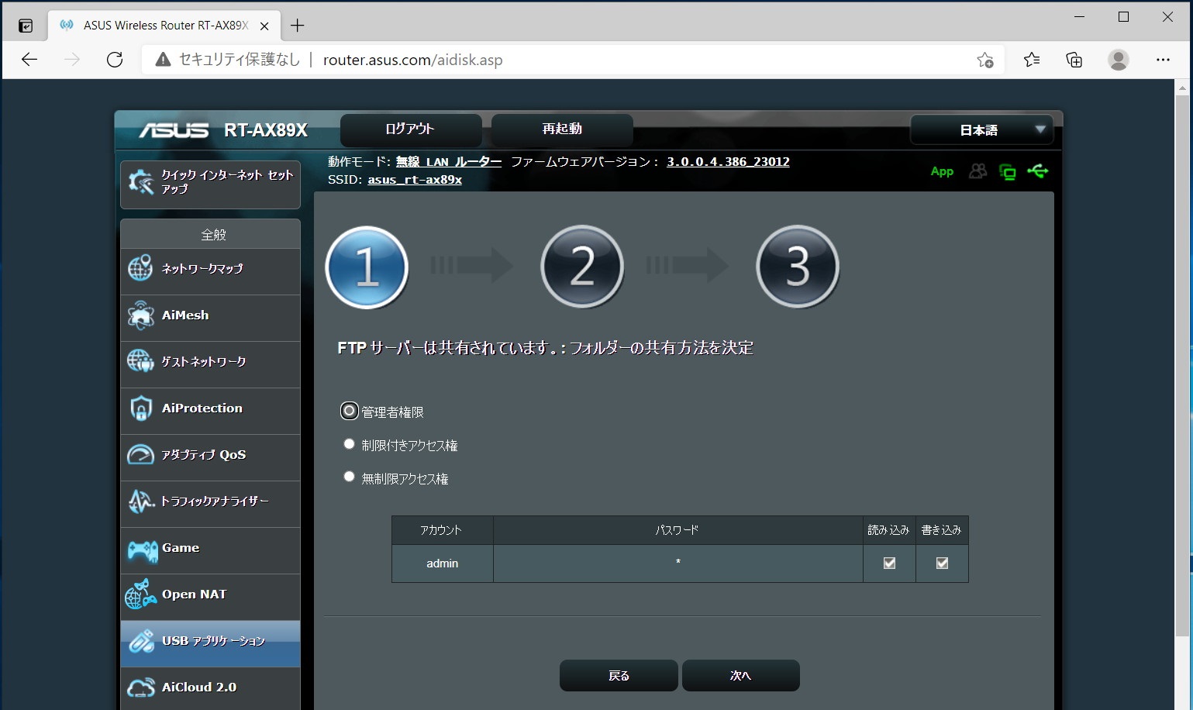Open the 無線 LAN ルーター mode link
Screen dimensions: 1193x710
[449, 161]
